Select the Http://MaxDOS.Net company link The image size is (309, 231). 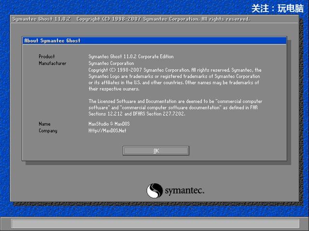point(107,130)
